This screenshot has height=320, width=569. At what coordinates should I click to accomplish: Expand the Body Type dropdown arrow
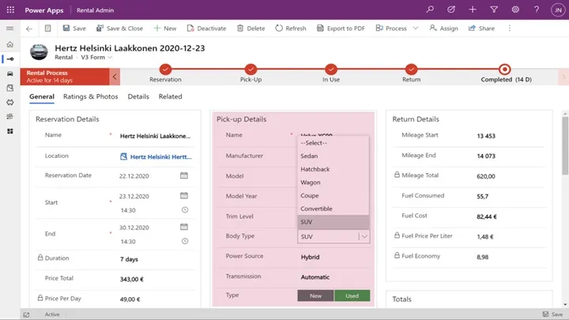tap(363, 236)
